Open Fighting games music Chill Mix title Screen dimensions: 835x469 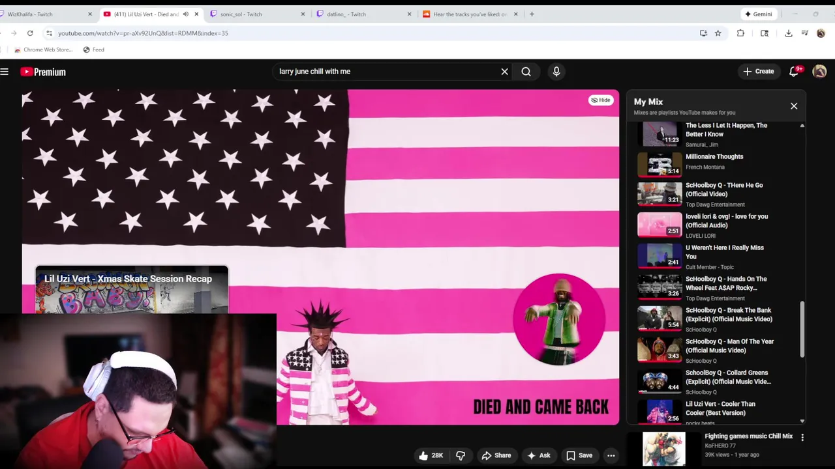tap(748, 436)
